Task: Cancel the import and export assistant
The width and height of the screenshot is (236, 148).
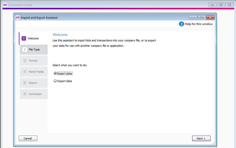Action: click(28, 138)
